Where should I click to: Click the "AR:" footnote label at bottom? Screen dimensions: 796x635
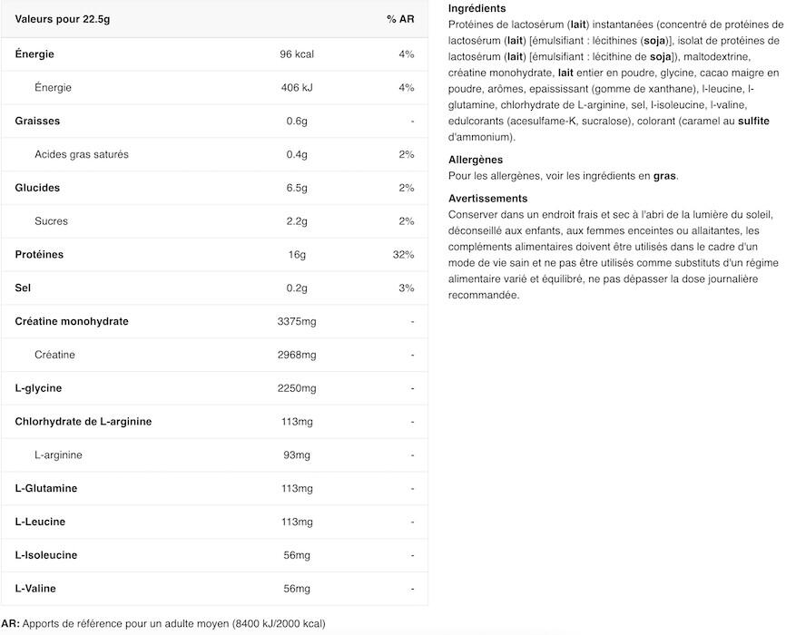click(10, 624)
